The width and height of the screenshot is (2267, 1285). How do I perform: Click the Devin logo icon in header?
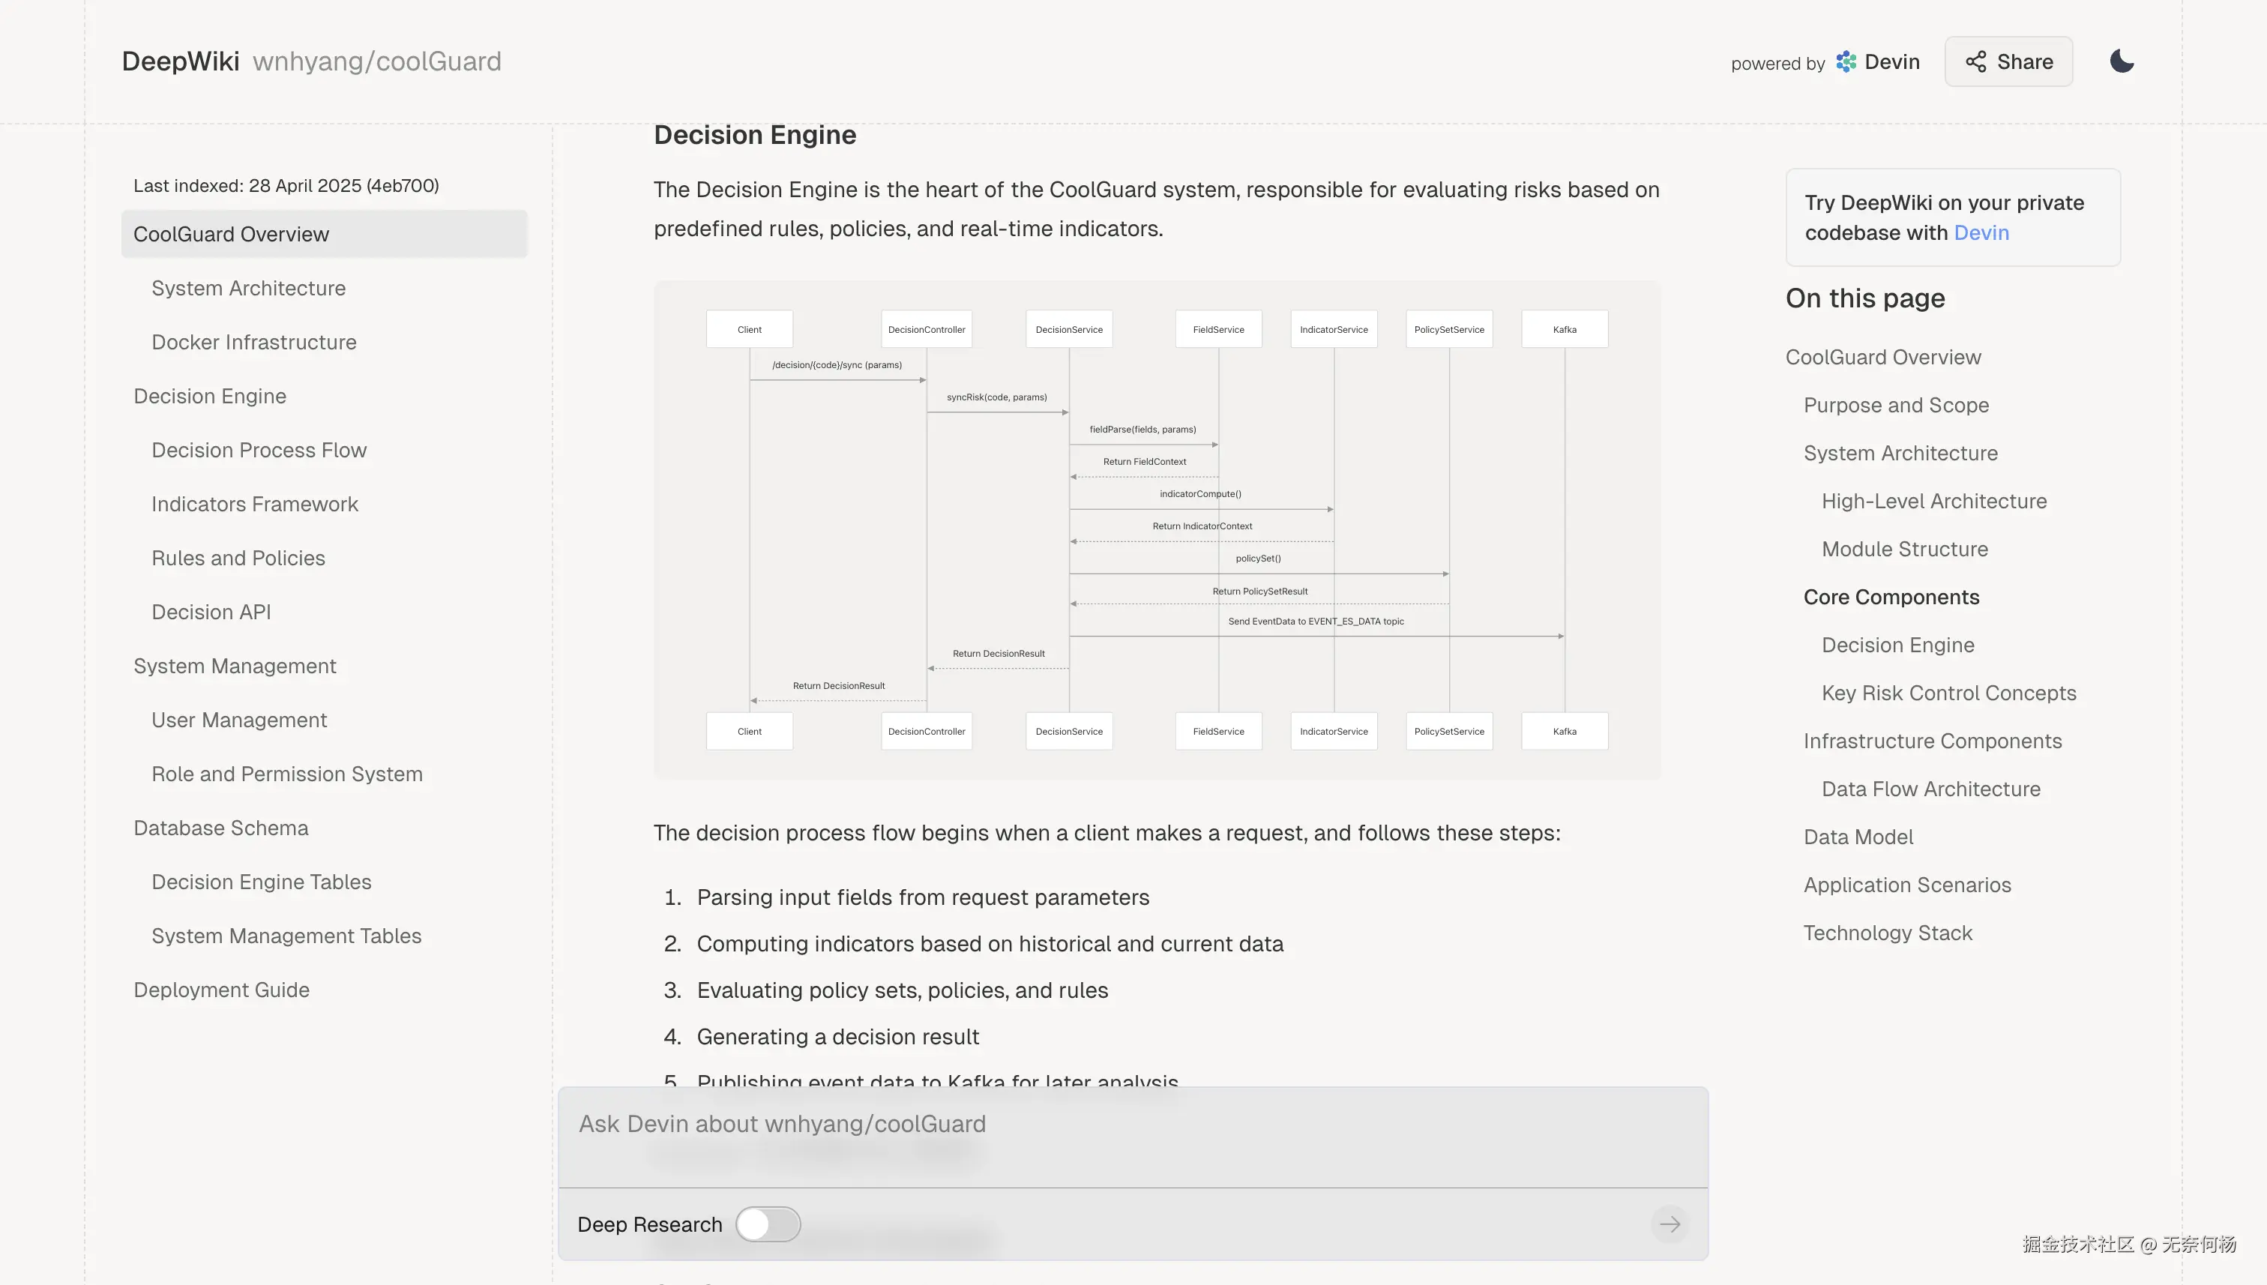coord(1846,61)
